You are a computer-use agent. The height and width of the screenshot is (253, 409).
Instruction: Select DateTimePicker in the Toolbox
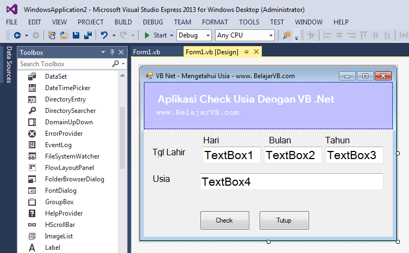pos(67,88)
